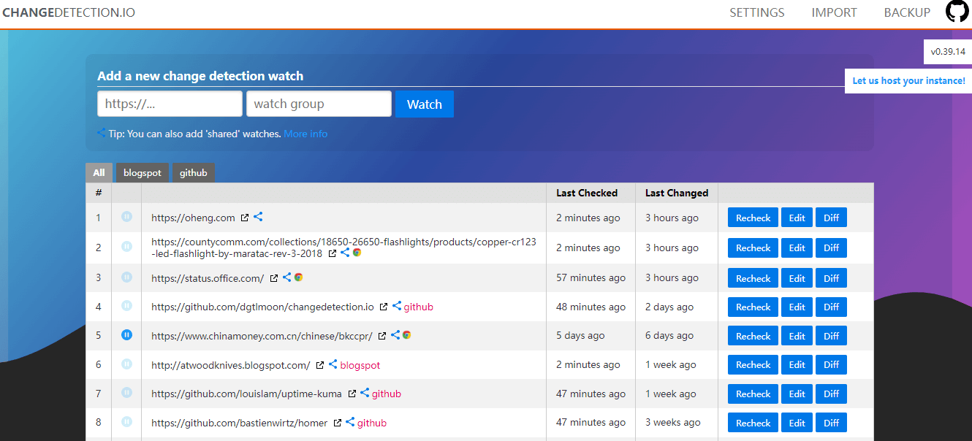Edit the oheng.com watch
The width and height of the screenshot is (972, 441).
point(797,218)
